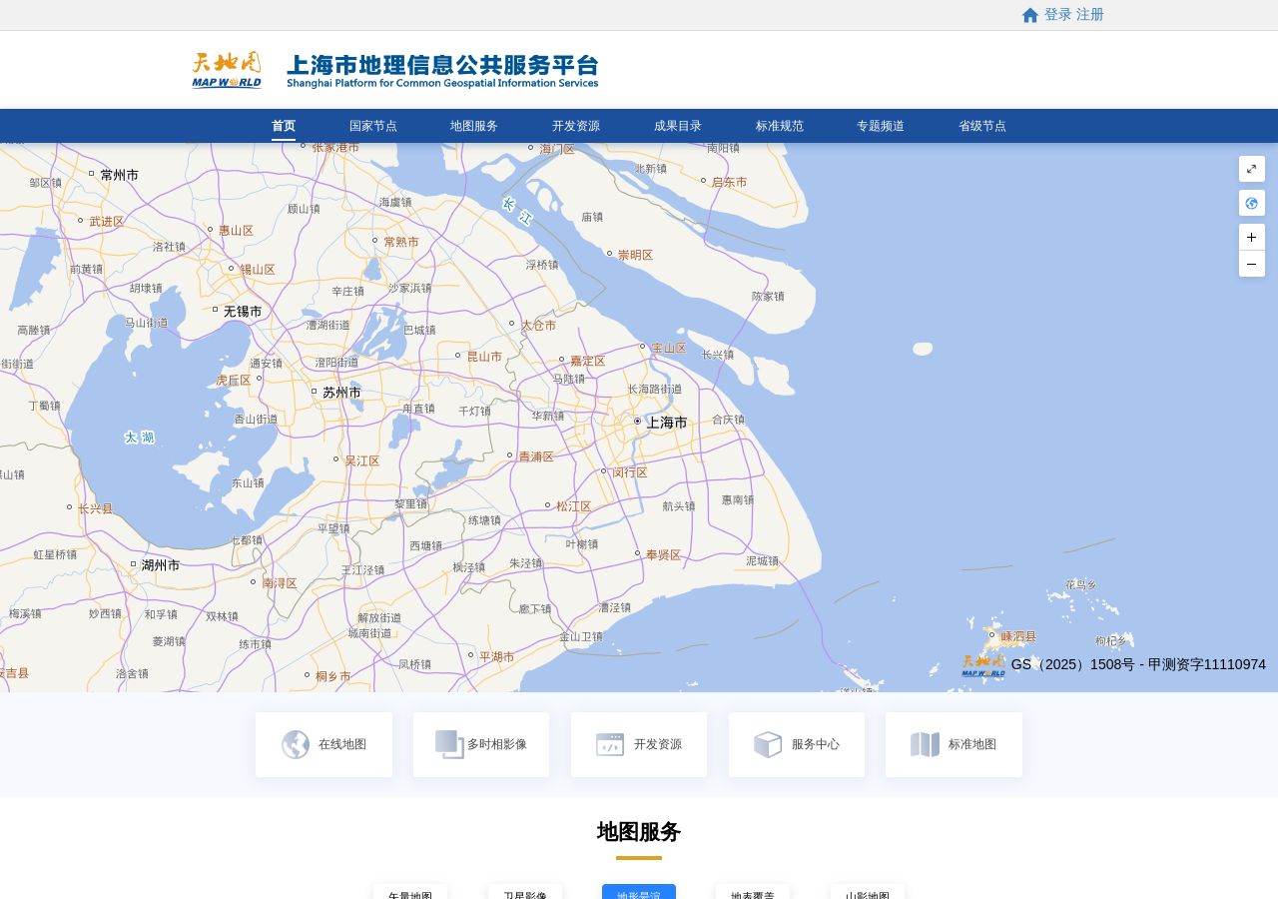
Task: Zoom out with the minus button
Action: 1252,264
